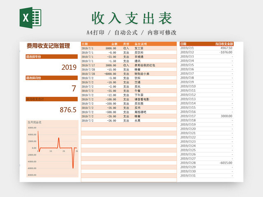The image size is (263, 197).
Task: Click the 类型 column header
Action: coord(126,44)
